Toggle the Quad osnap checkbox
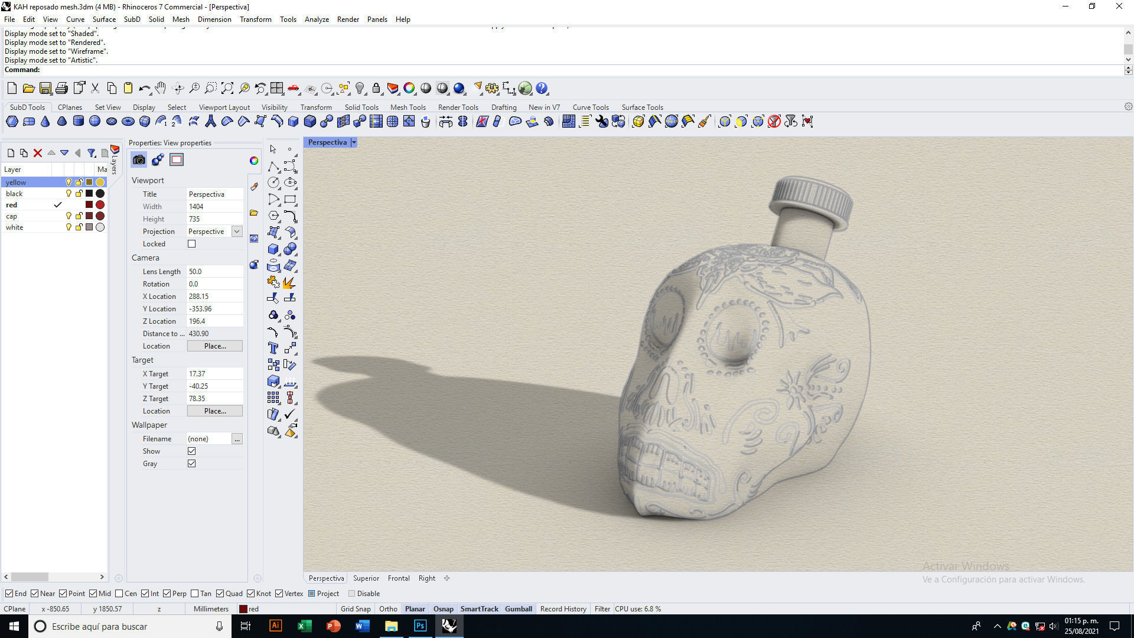This screenshot has width=1134, height=638. click(x=220, y=594)
